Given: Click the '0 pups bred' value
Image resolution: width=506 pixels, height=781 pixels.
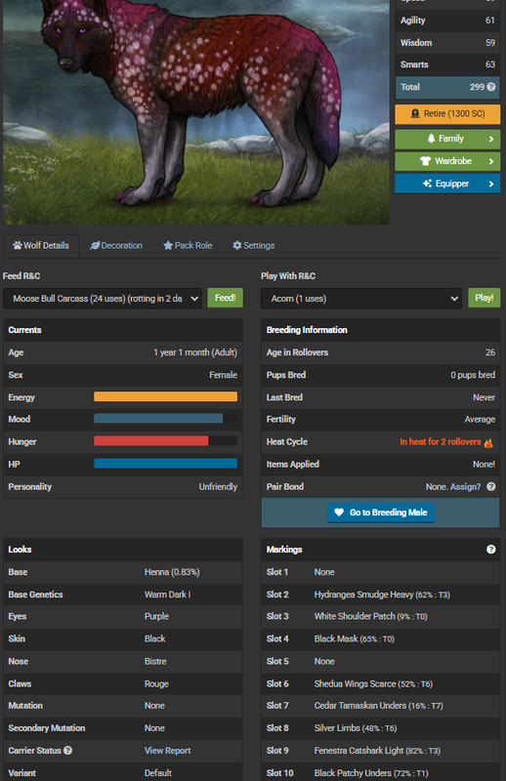Looking at the screenshot, I should (473, 375).
